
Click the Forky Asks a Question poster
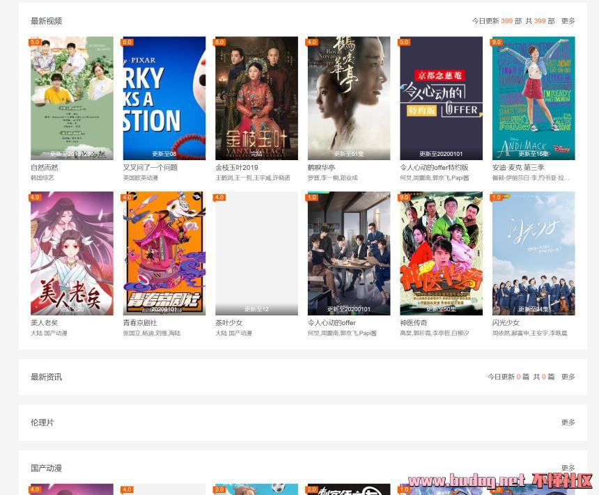164,98
